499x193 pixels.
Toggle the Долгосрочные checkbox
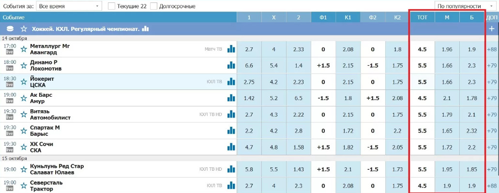click(x=154, y=6)
